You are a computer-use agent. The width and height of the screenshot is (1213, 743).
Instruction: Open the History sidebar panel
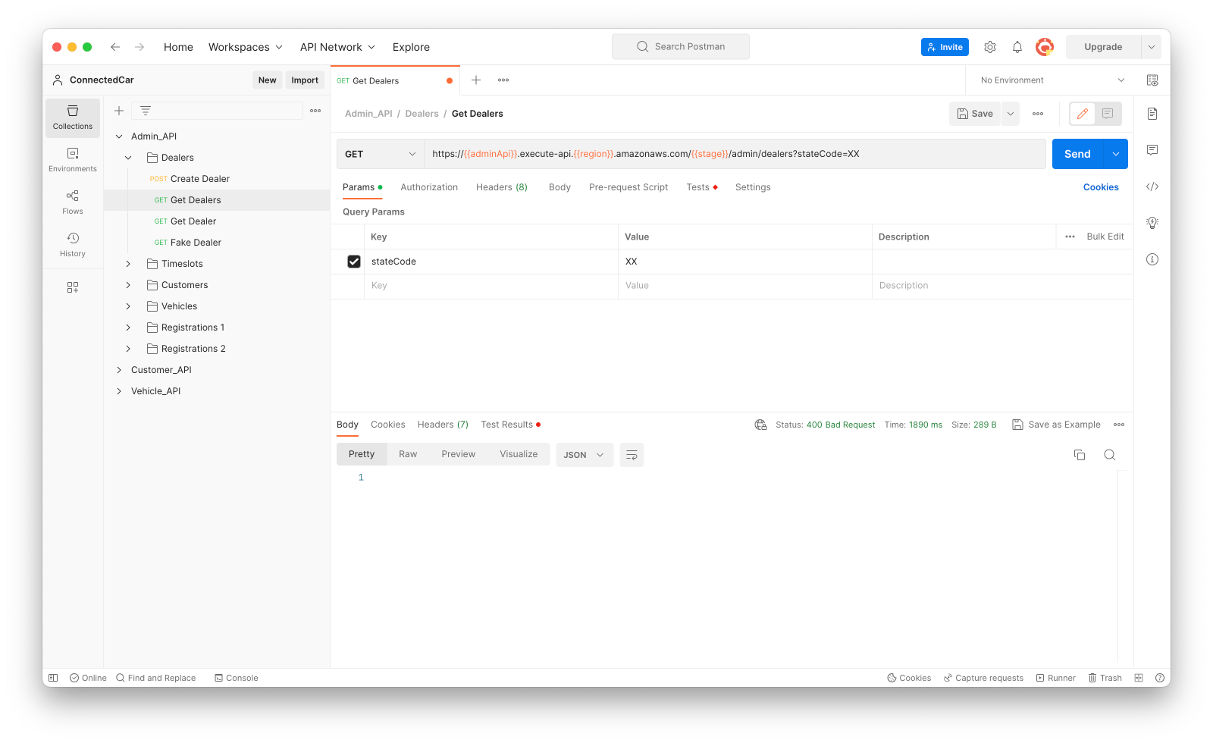click(73, 245)
